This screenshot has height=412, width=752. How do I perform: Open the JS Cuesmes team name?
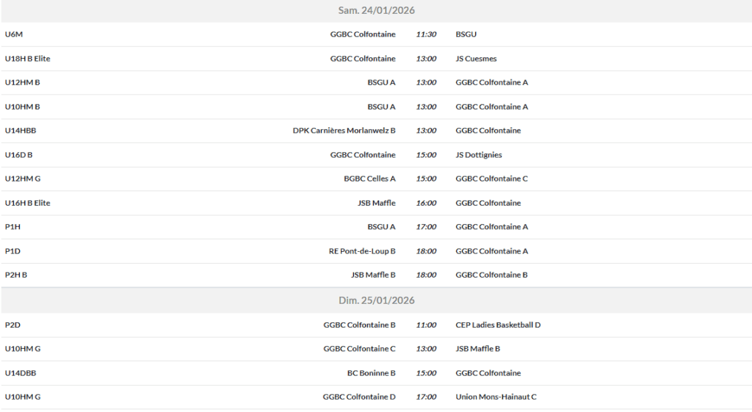476,59
